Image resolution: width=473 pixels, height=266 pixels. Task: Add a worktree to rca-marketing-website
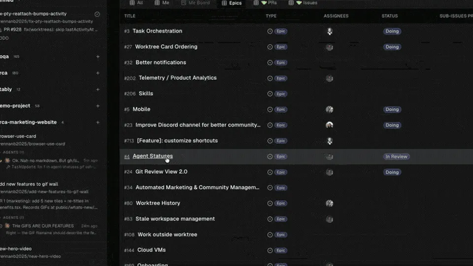[x=98, y=123]
